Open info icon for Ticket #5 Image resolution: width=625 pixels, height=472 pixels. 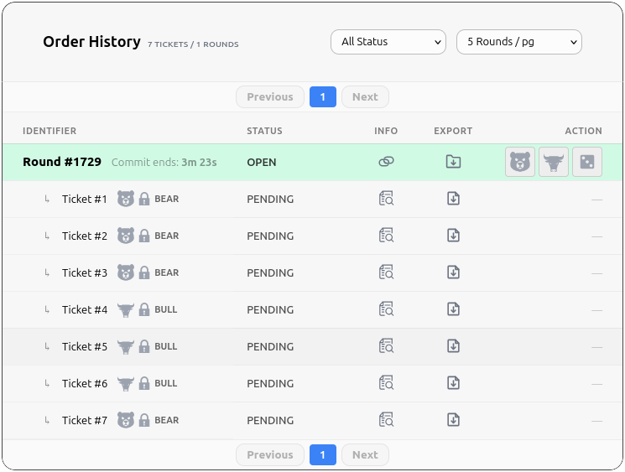click(386, 346)
